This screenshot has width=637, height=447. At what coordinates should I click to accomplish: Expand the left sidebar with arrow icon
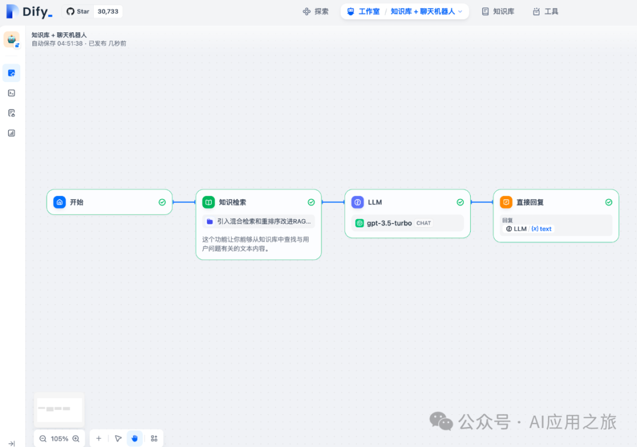pyautogui.click(x=11, y=443)
